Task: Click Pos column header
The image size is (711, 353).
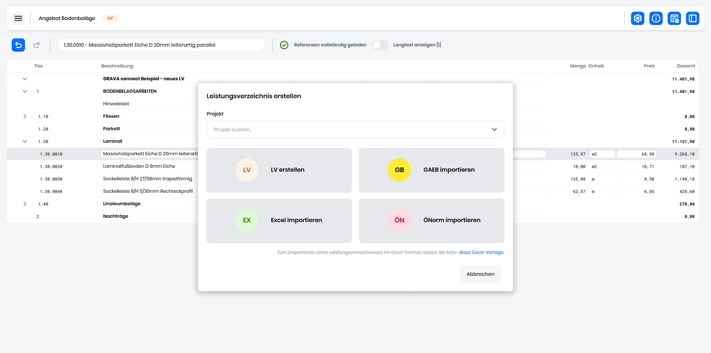Action: (x=39, y=66)
